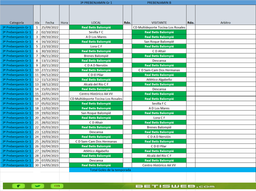Image resolution: width=256 pixels, height=191 pixels.
Task: Select CD Multideporte Tocina Los Rosales under VISITANTE
Action: point(159,27)
